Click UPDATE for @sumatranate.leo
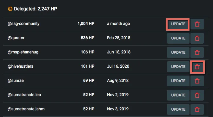 coord(178,95)
